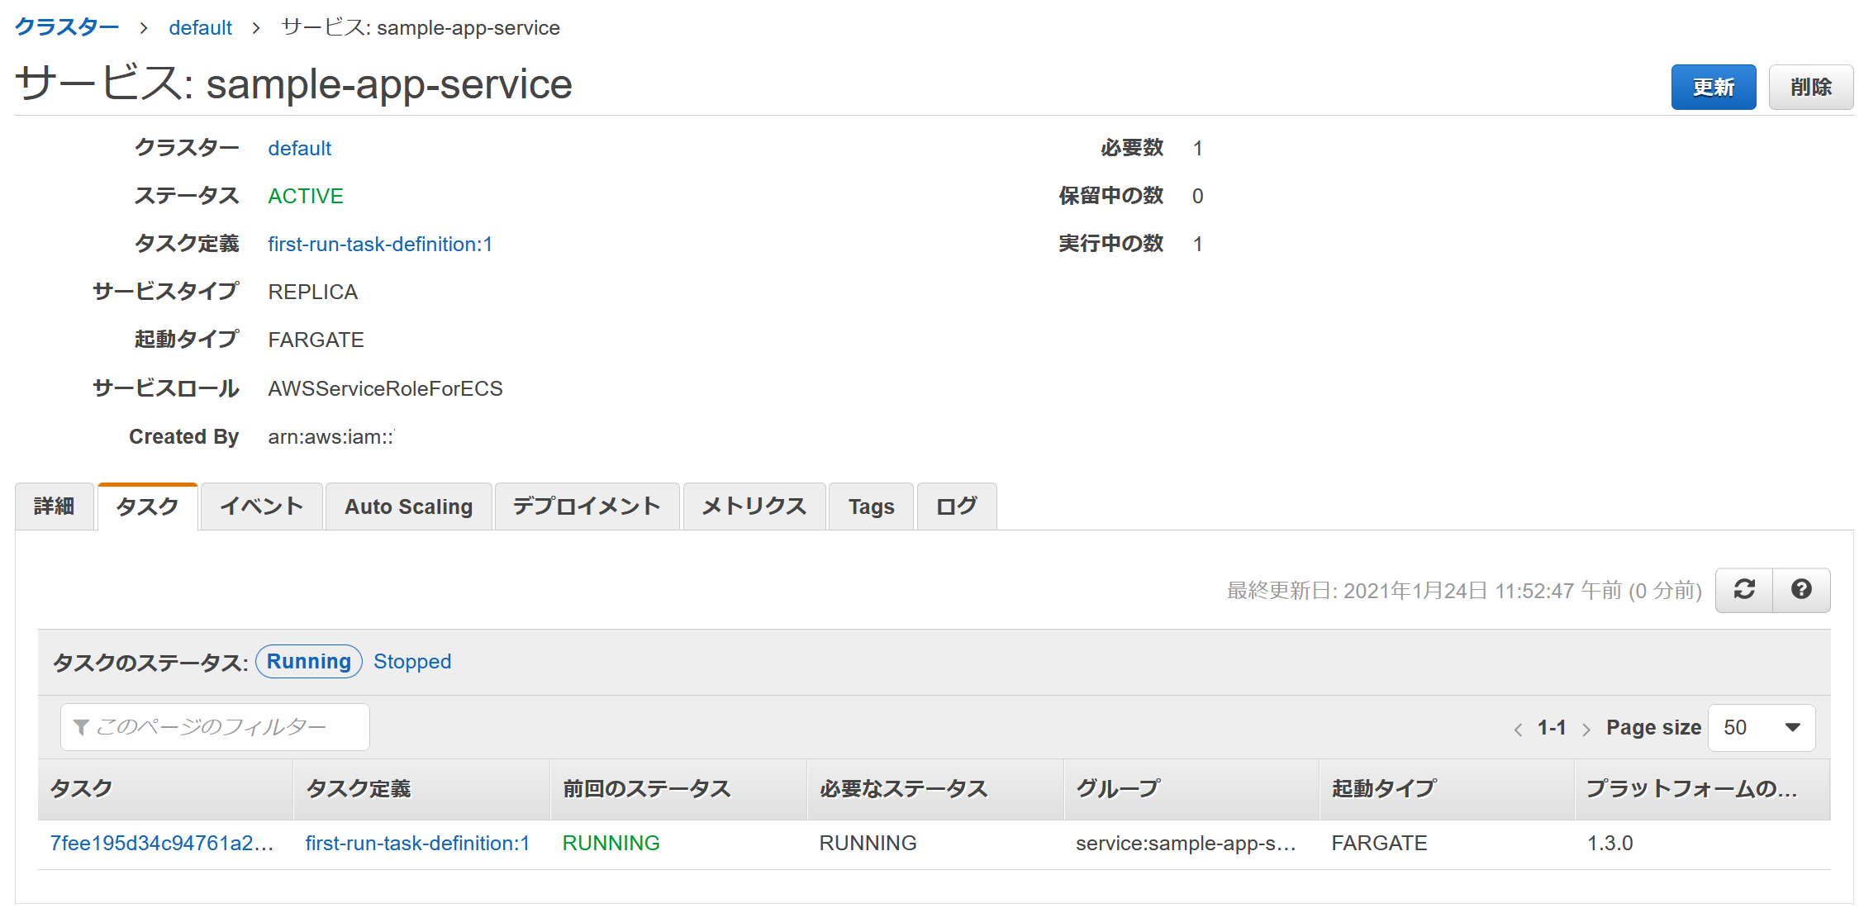This screenshot has height=913, width=1864.
Task: Open the Auto Scaling tab
Action: point(409,506)
